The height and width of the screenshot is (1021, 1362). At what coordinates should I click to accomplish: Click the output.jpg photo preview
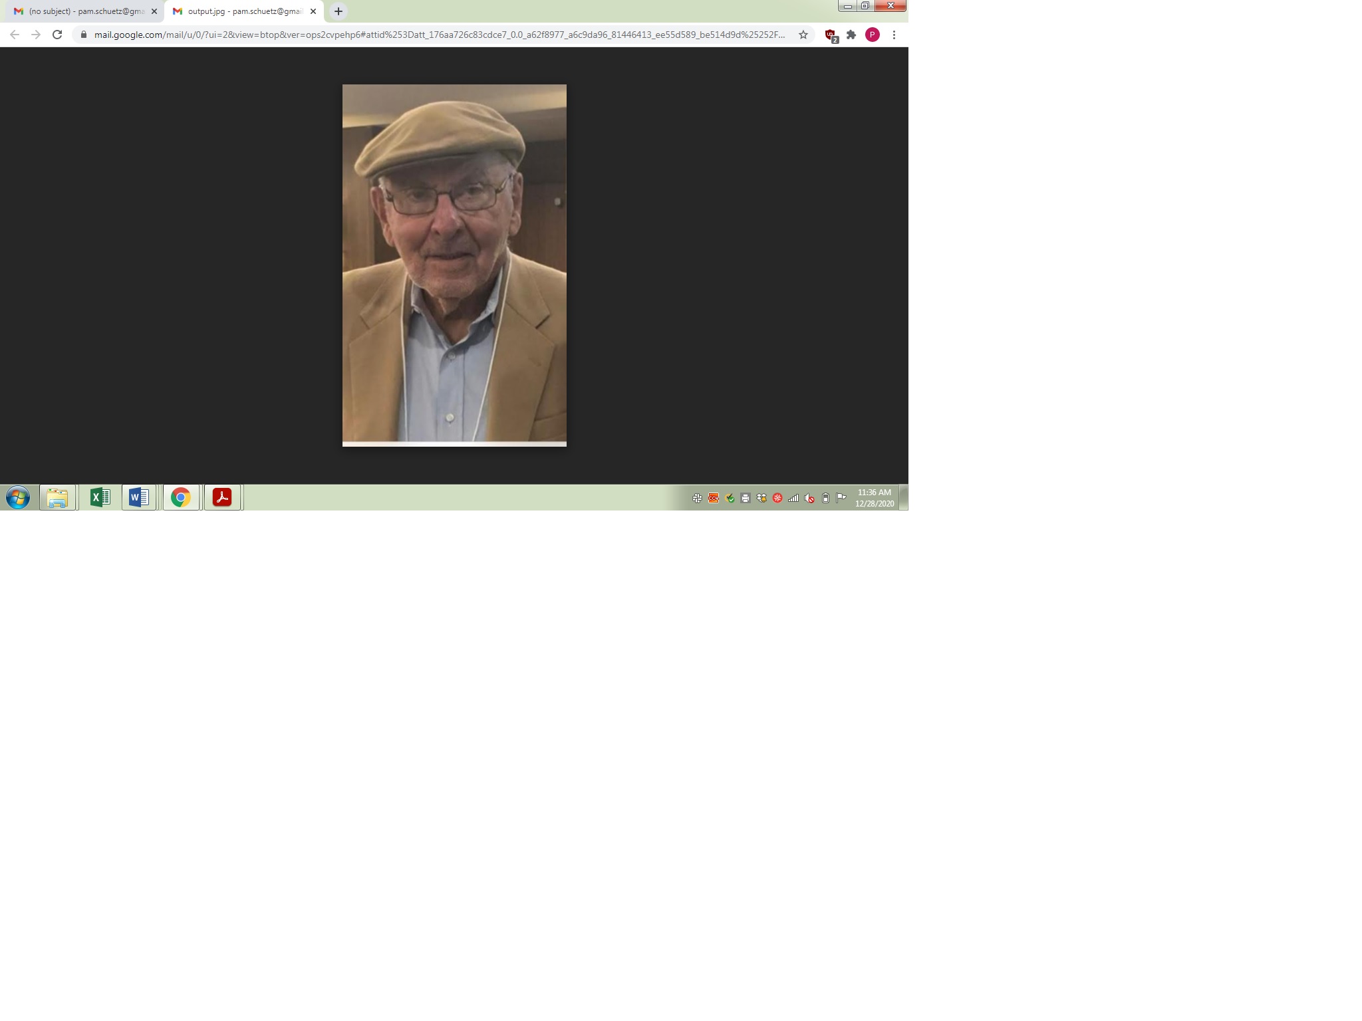pyautogui.click(x=454, y=265)
